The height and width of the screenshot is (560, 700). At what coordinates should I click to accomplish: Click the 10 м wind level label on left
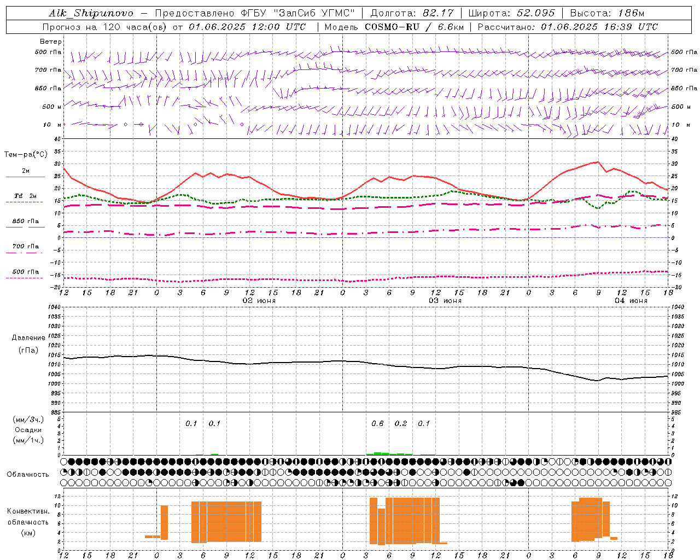point(52,125)
